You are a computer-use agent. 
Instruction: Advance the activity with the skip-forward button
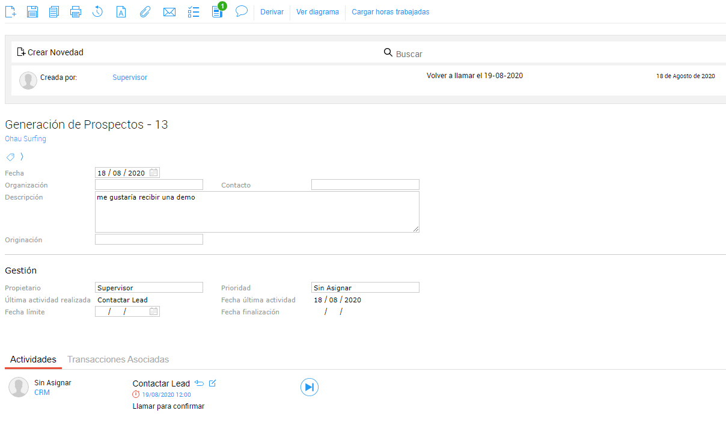click(x=309, y=387)
